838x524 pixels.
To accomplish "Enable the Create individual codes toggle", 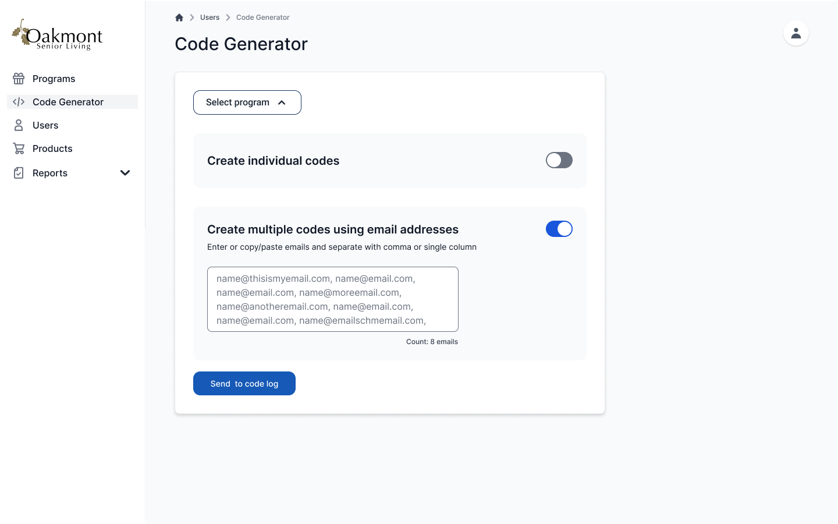I will click(x=559, y=160).
